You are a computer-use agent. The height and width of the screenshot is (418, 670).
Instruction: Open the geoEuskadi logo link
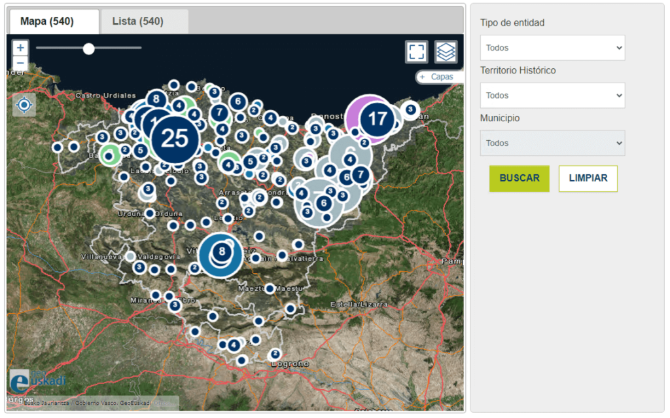(37, 381)
